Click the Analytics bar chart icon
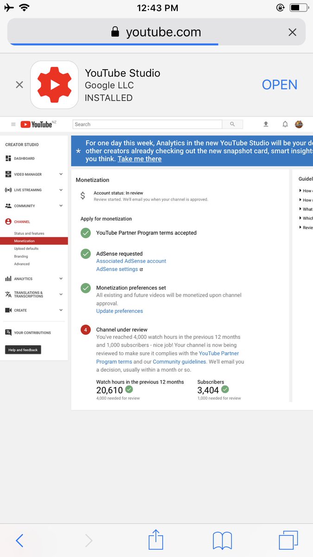 [x=8, y=279]
